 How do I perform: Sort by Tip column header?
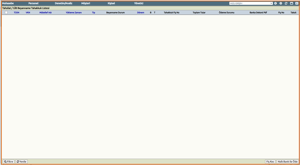[x=94, y=12]
